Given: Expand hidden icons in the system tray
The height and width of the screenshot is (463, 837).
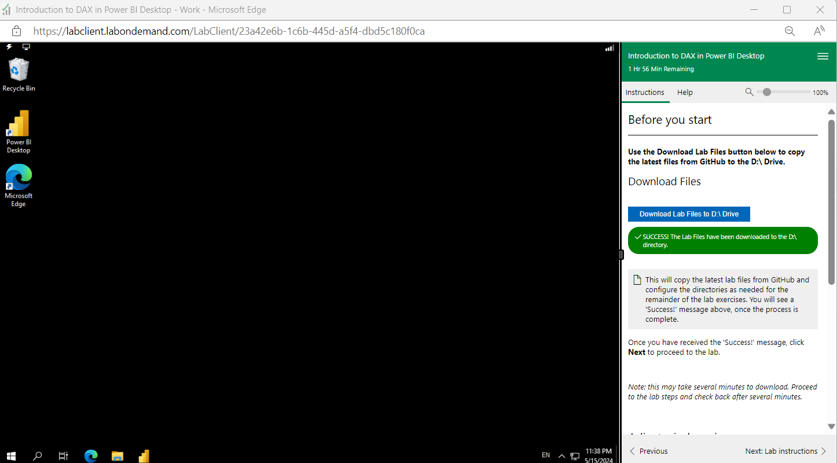Looking at the screenshot, I should pyautogui.click(x=561, y=456).
